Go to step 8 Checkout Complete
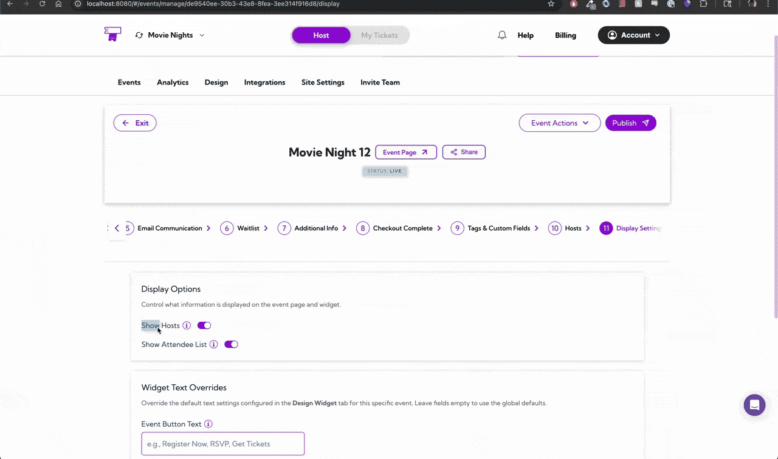The height and width of the screenshot is (459, 778). (x=396, y=228)
